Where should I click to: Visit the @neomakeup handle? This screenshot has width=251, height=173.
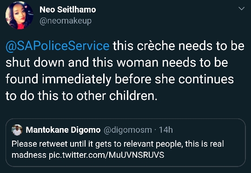[x=66, y=21]
